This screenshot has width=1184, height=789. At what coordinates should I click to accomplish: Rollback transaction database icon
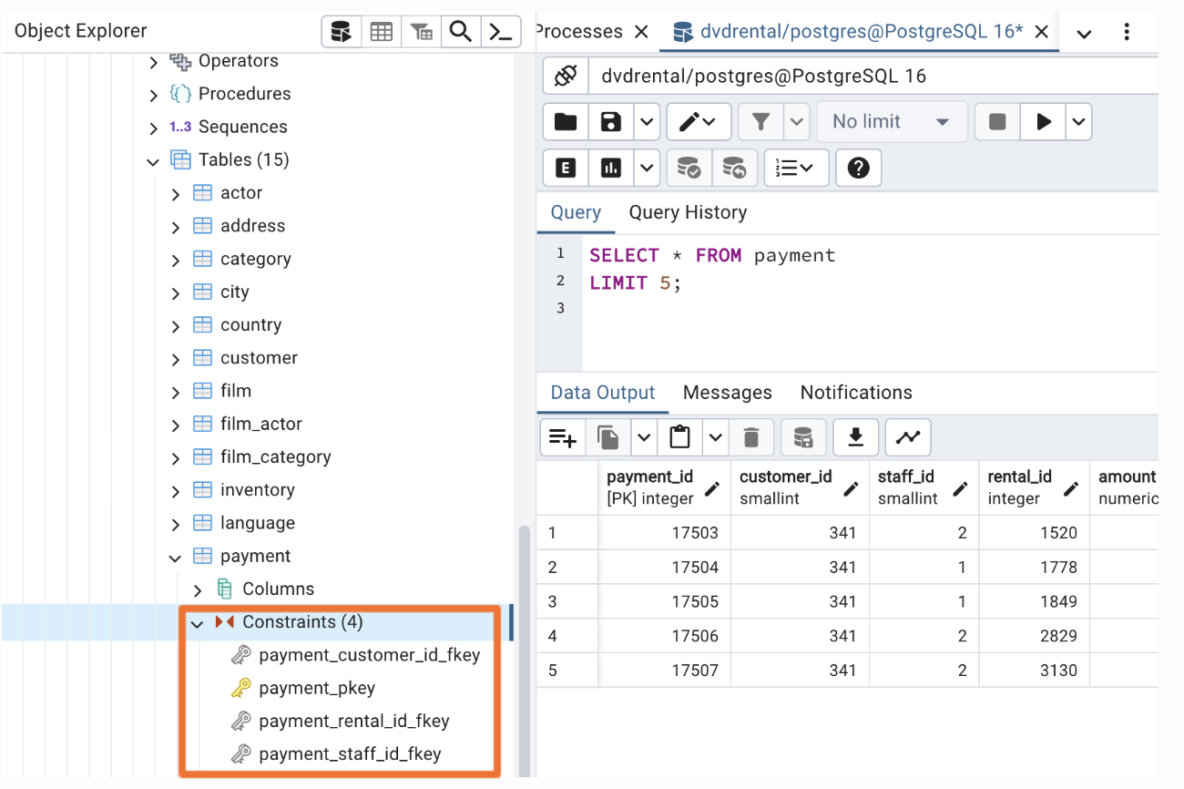tap(734, 168)
